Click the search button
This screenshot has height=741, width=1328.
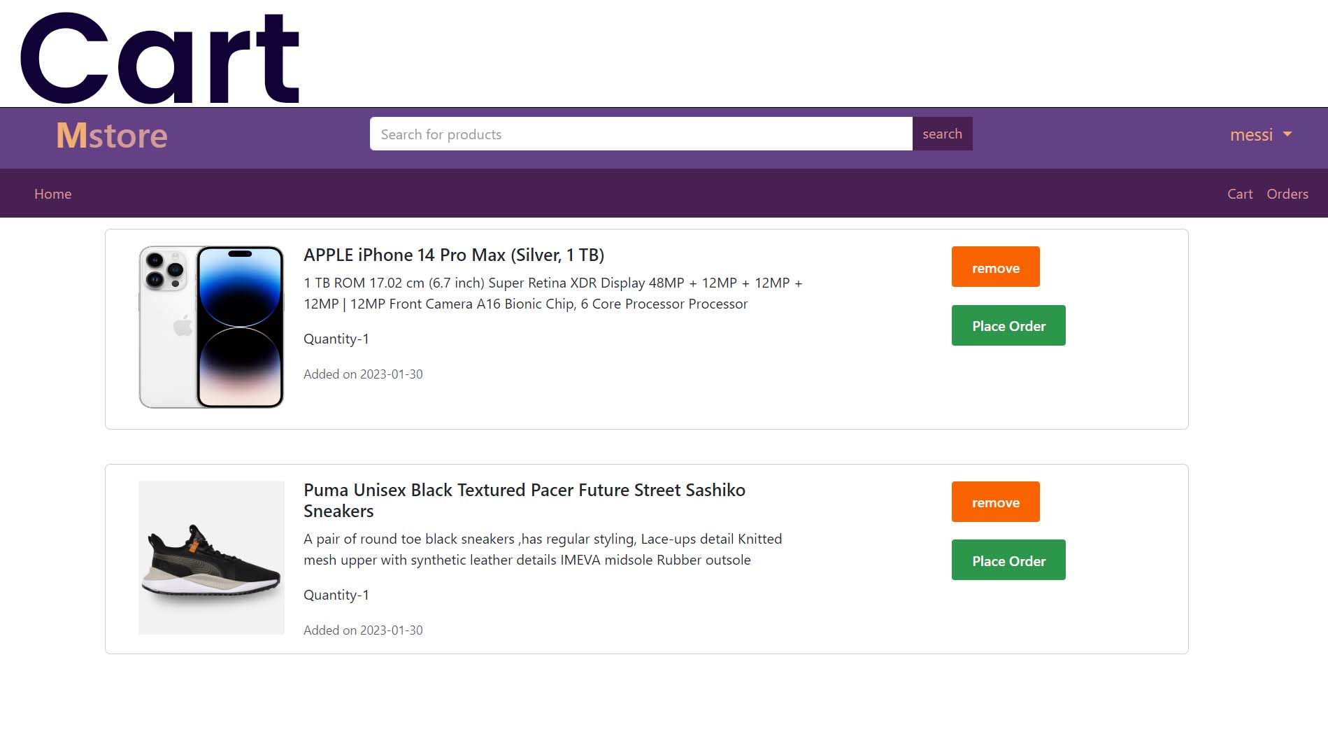pos(942,134)
